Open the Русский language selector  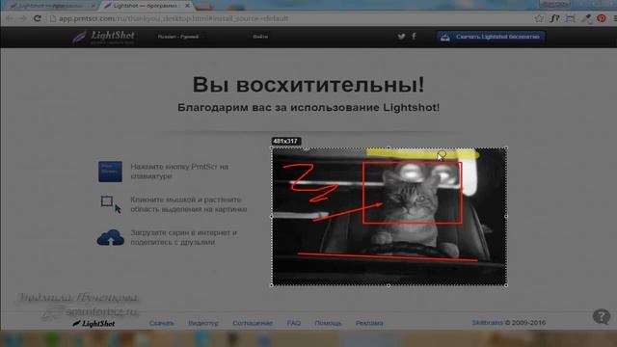click(177, 37)
